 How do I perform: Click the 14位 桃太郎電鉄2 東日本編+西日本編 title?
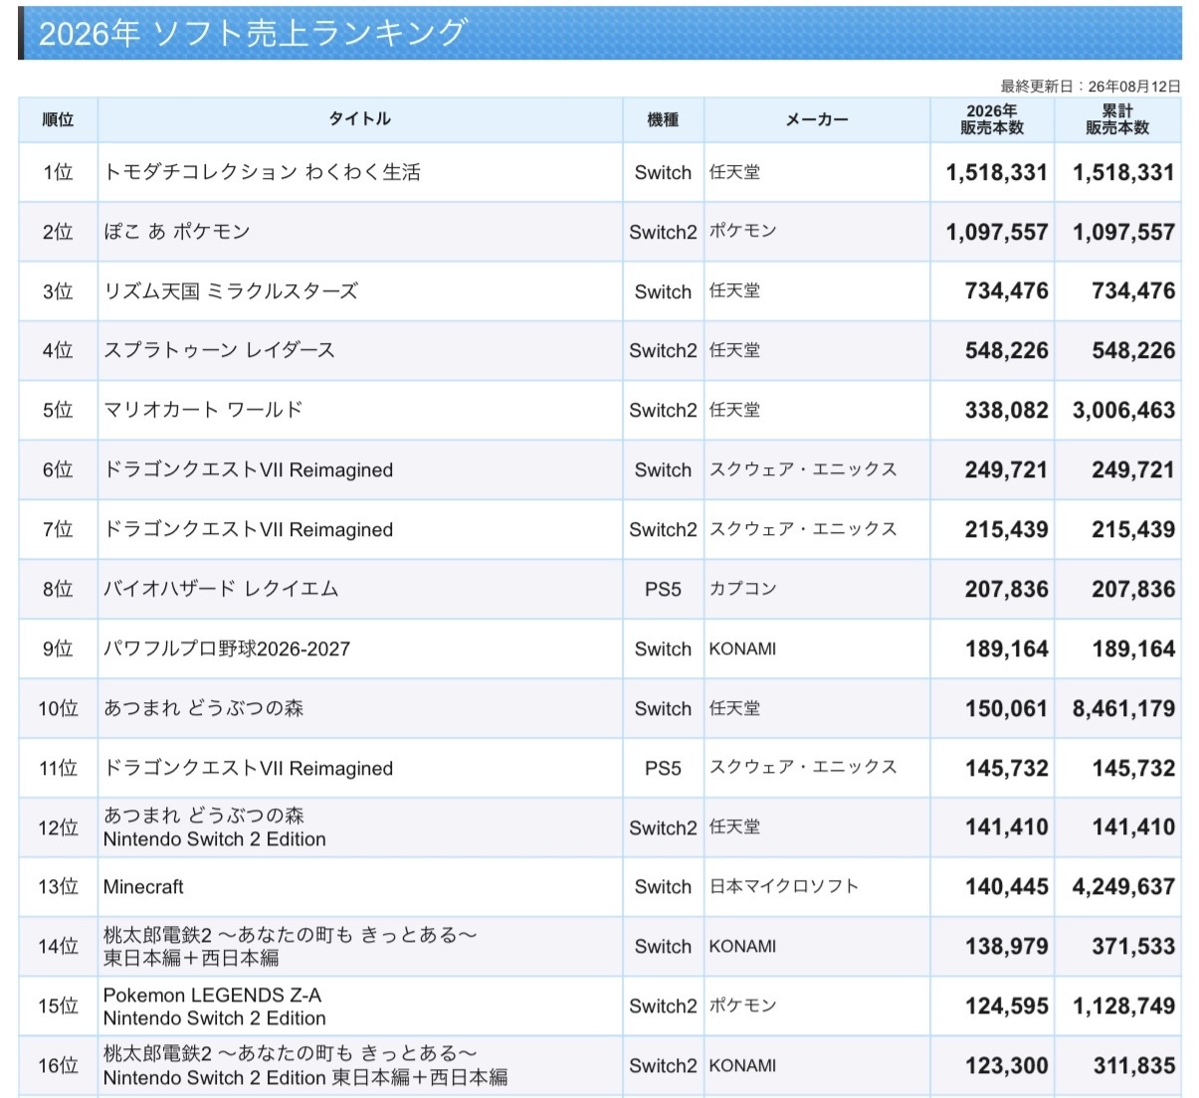[x=291, y=946]
